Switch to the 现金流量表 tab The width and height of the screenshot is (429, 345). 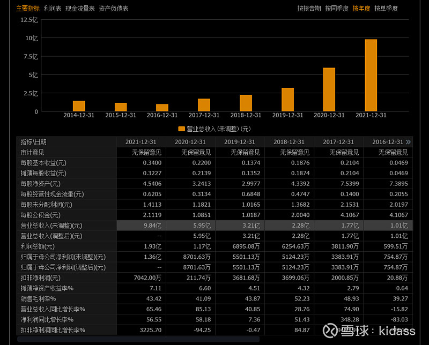pyautogui.click(x=80, y=9)
